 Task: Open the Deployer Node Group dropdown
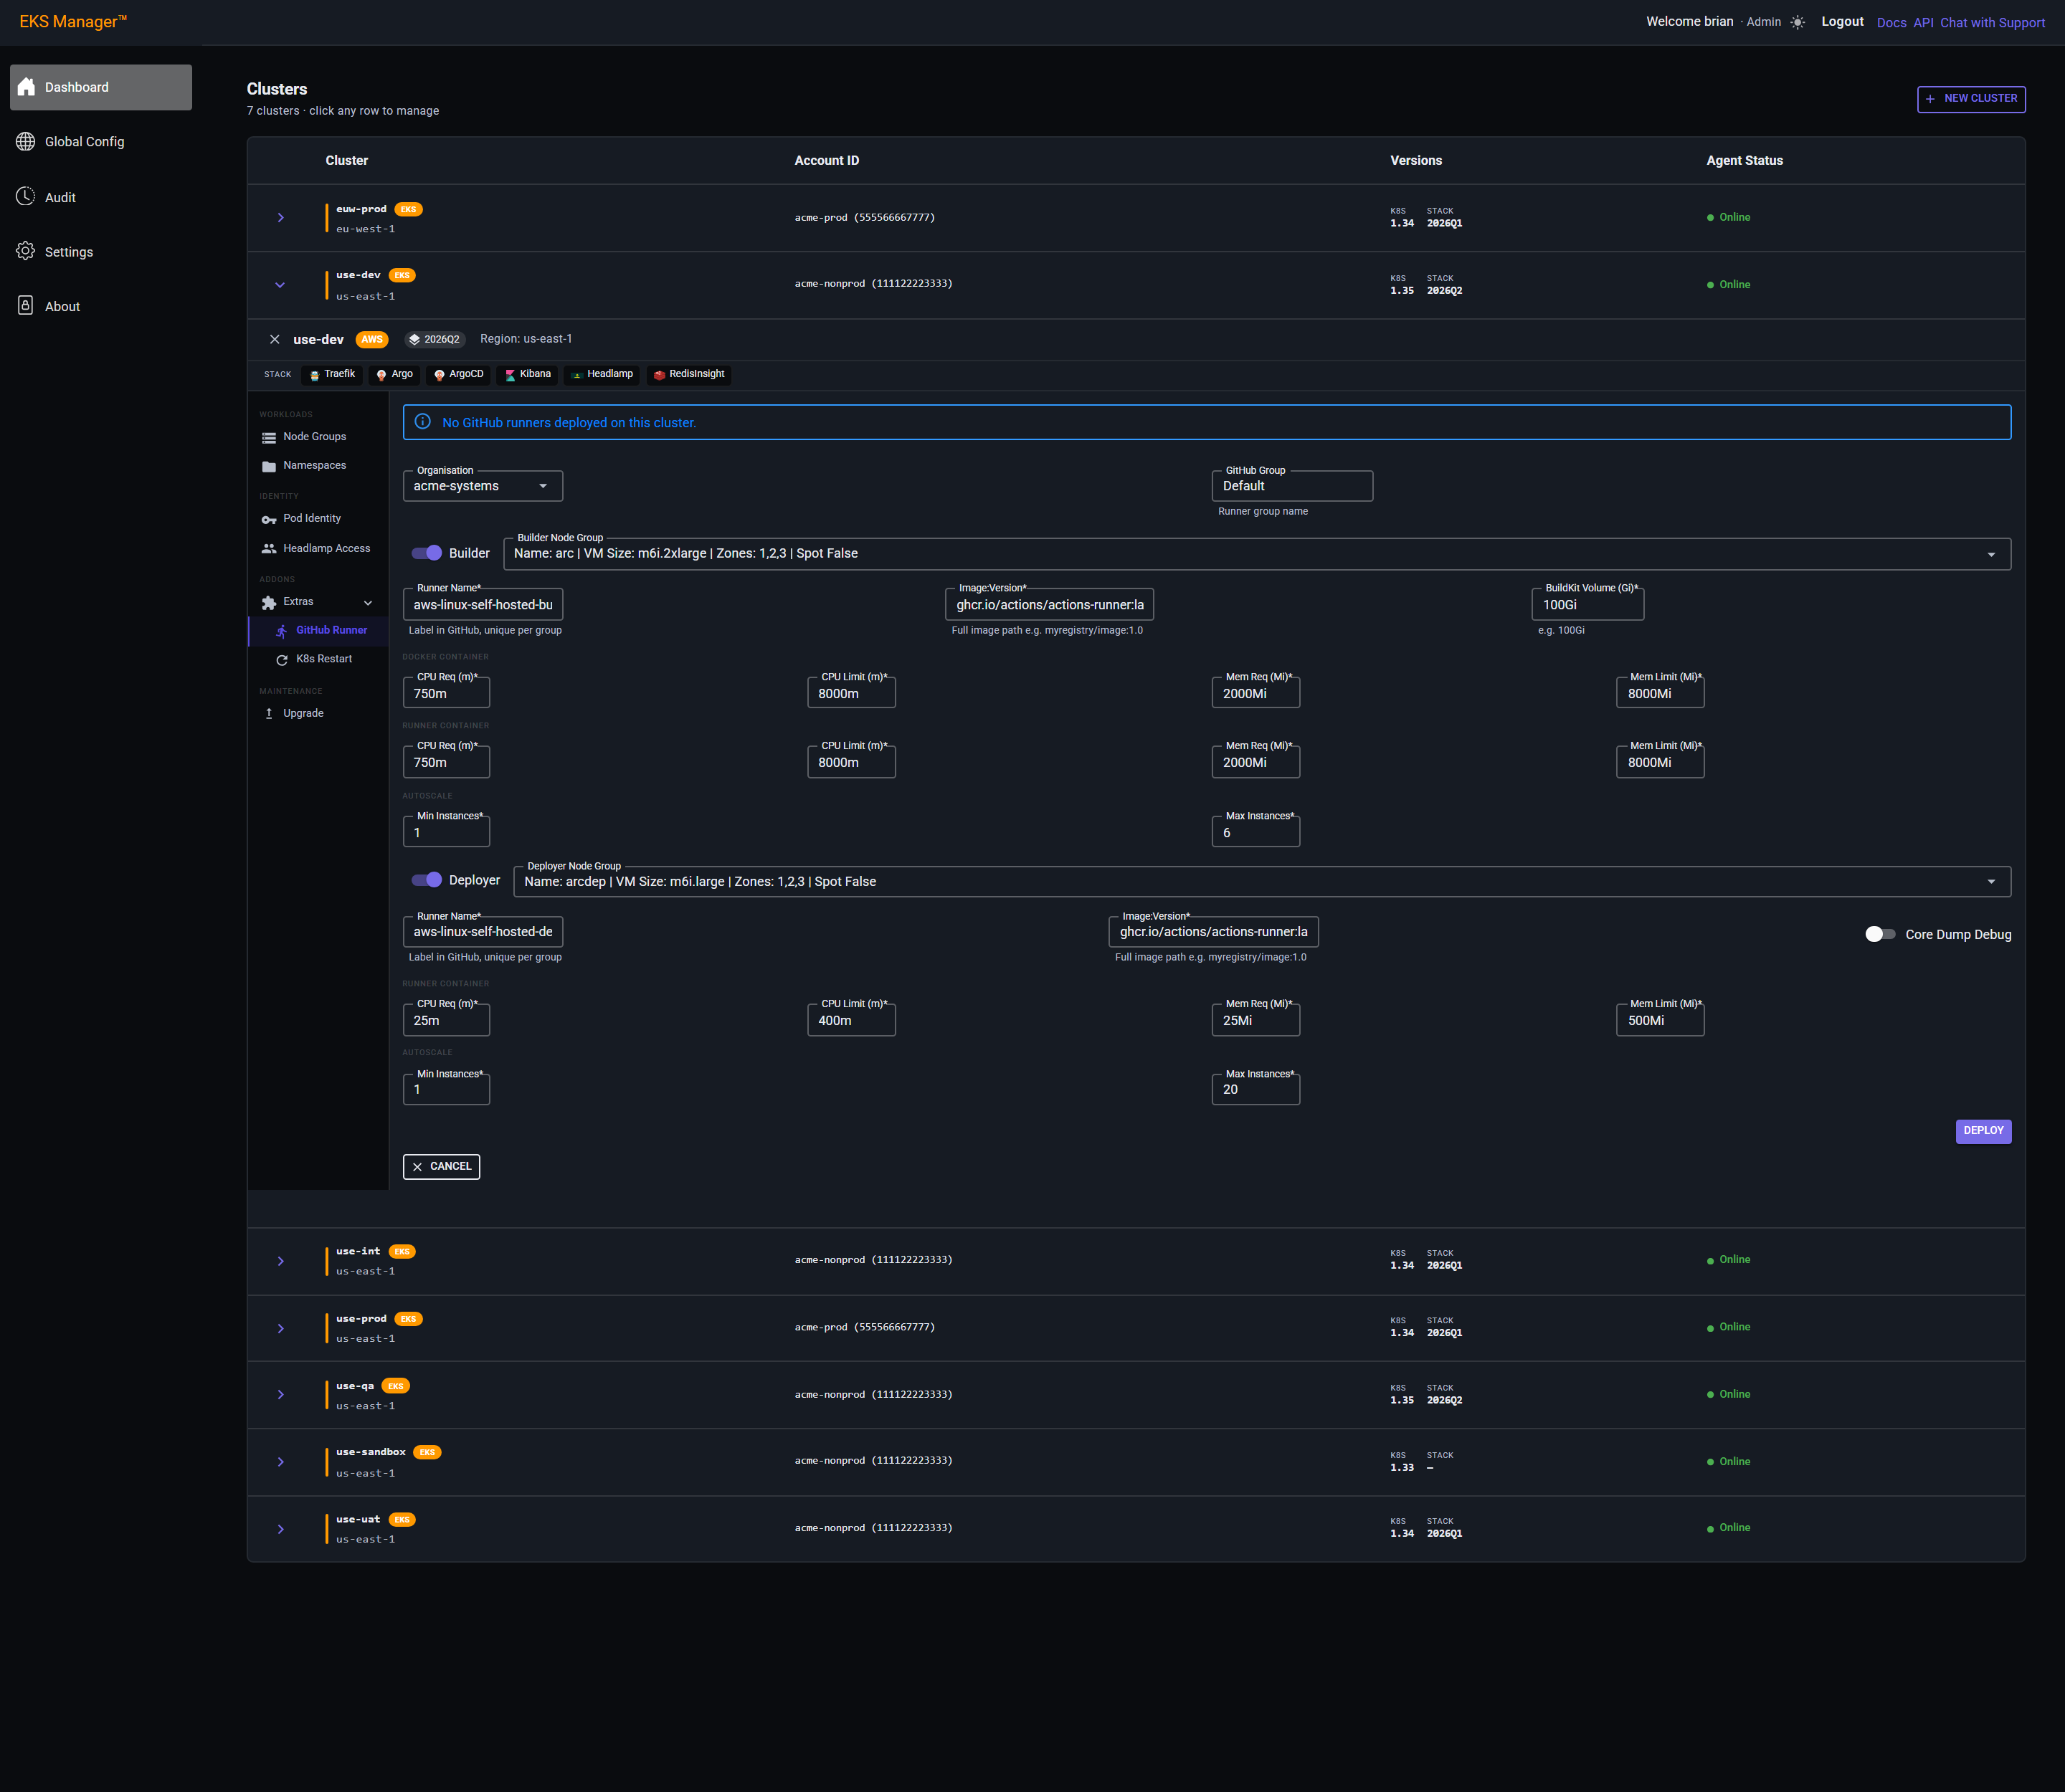point(1262,882)
